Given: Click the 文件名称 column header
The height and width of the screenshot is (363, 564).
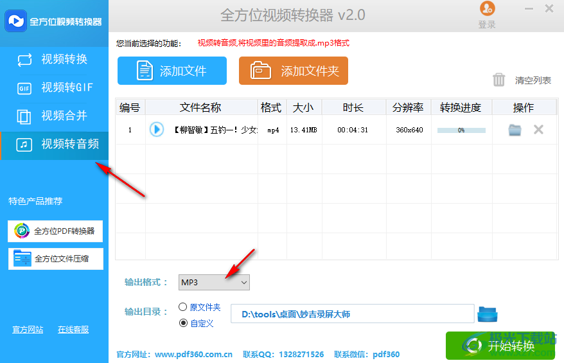Looking at the screenshot, I should 200,107.
